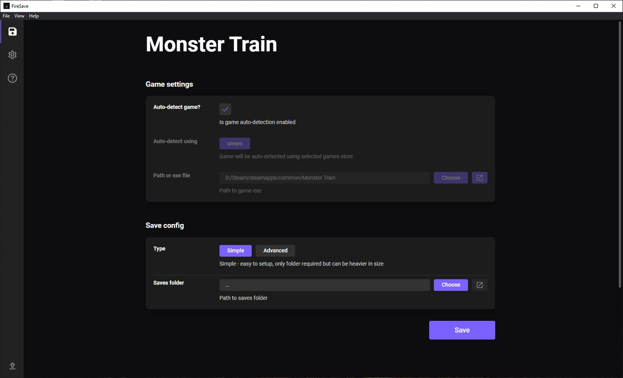Click Choose button for game exe path
The image size is (623, 378).
[451, 178]
